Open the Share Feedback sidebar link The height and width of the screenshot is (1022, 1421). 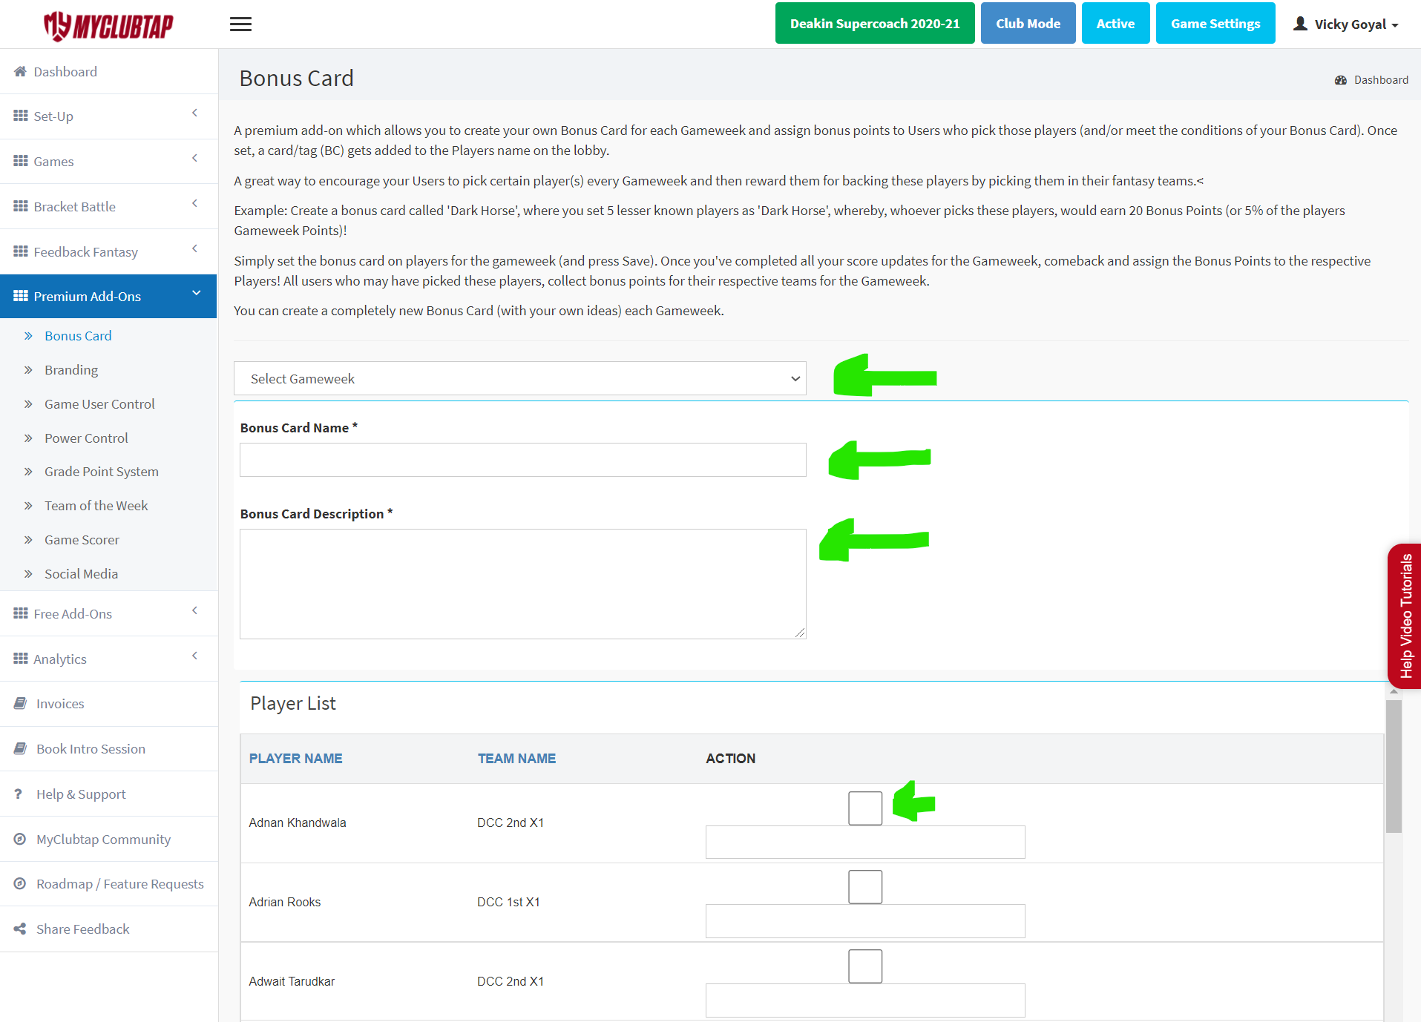point(82,929)
